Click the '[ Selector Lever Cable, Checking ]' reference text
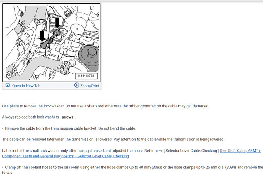 [x=191, y=151]
